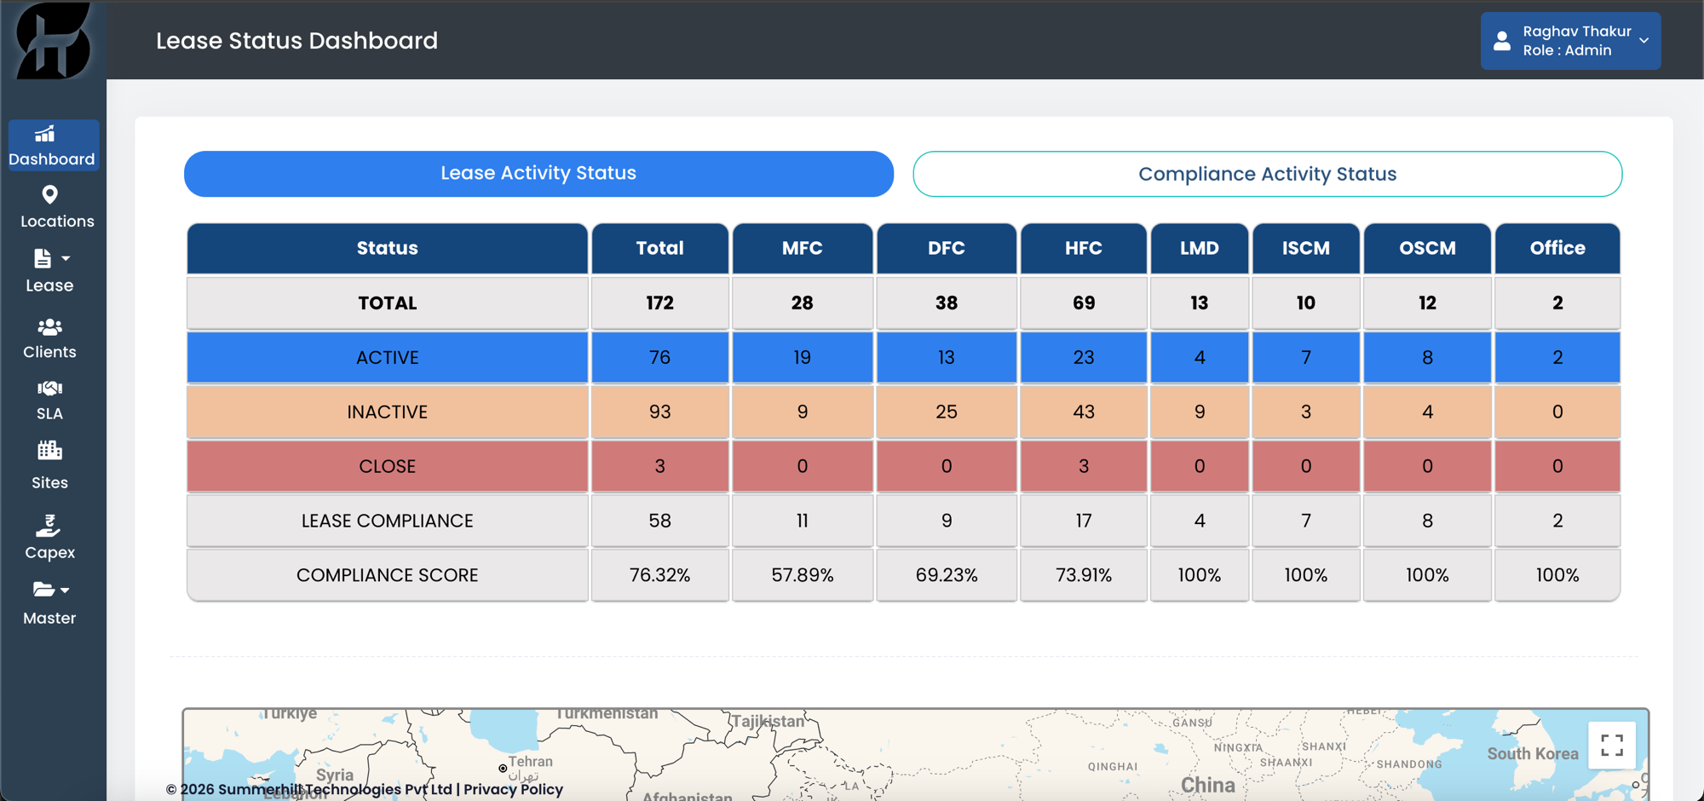
Task: Click the user avatar icon
Action: coord(1502,40)
